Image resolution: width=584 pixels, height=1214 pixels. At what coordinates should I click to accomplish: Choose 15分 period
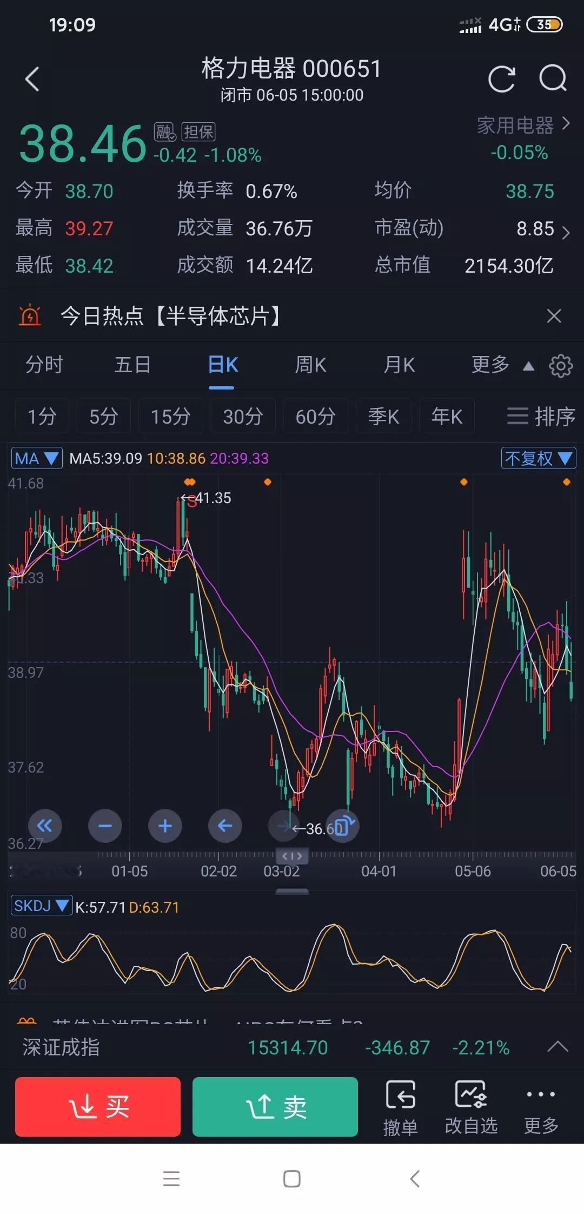point(171,416)
